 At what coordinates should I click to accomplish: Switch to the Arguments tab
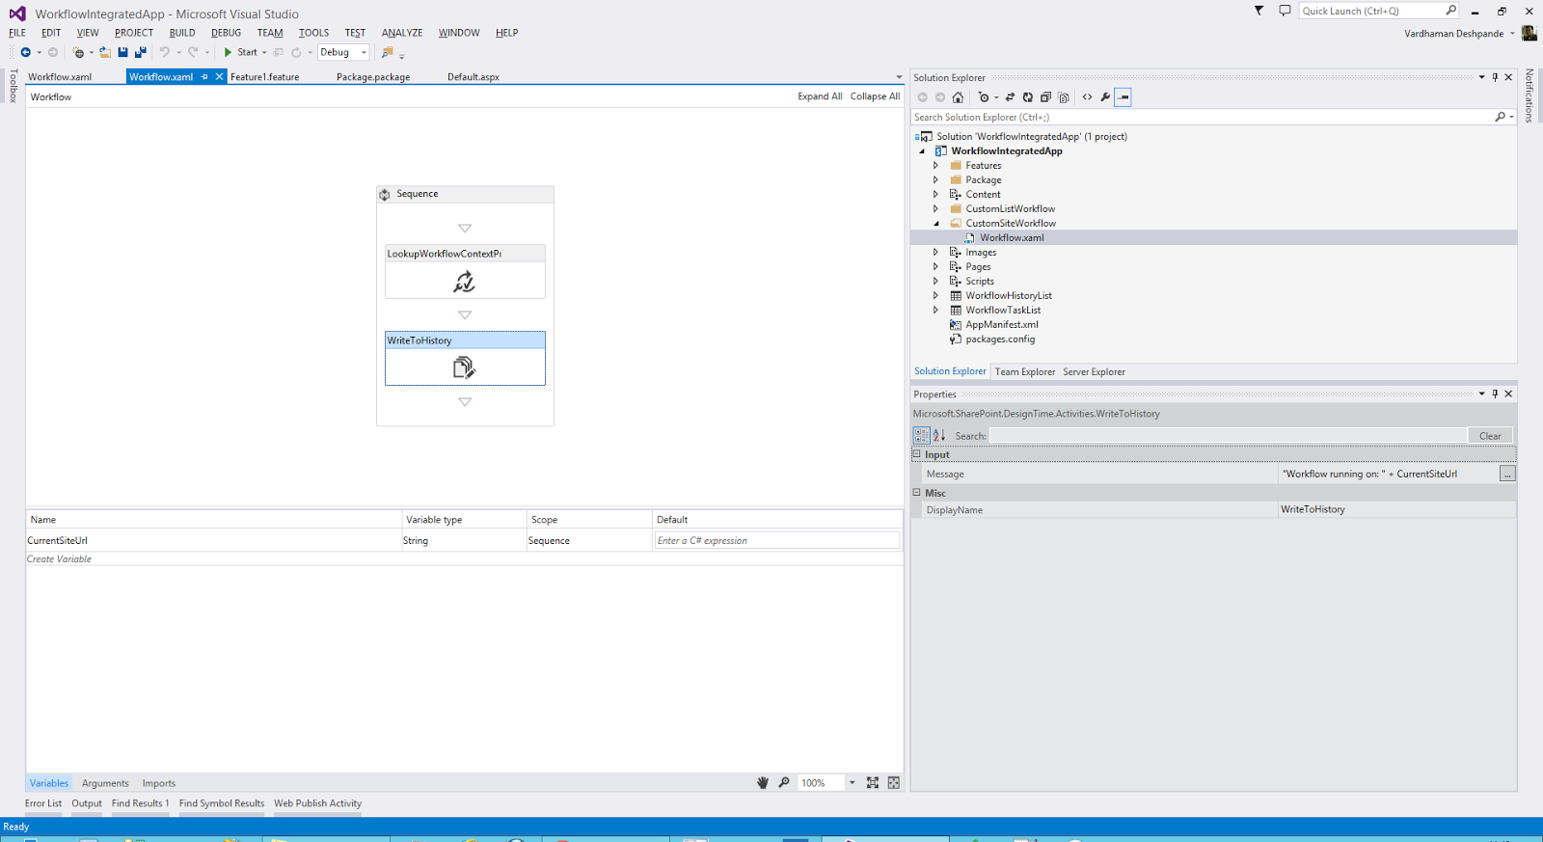click(105, 783)
